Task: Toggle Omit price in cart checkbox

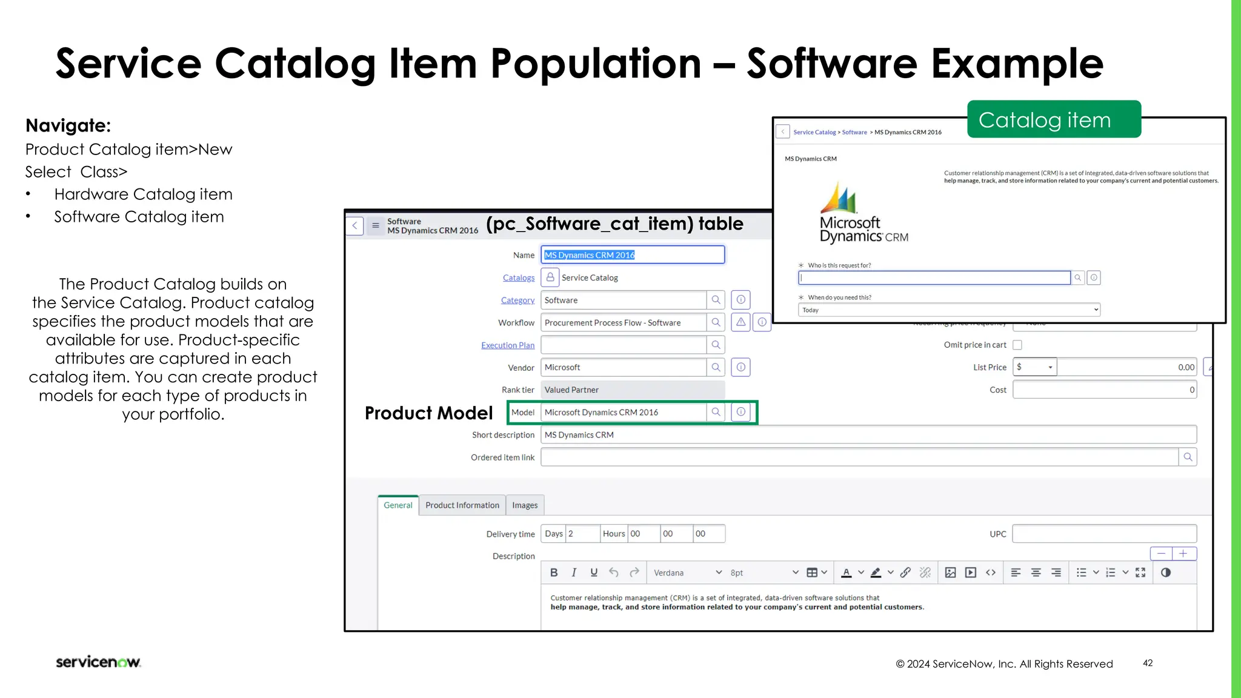Action: (x=1017, y=345)
